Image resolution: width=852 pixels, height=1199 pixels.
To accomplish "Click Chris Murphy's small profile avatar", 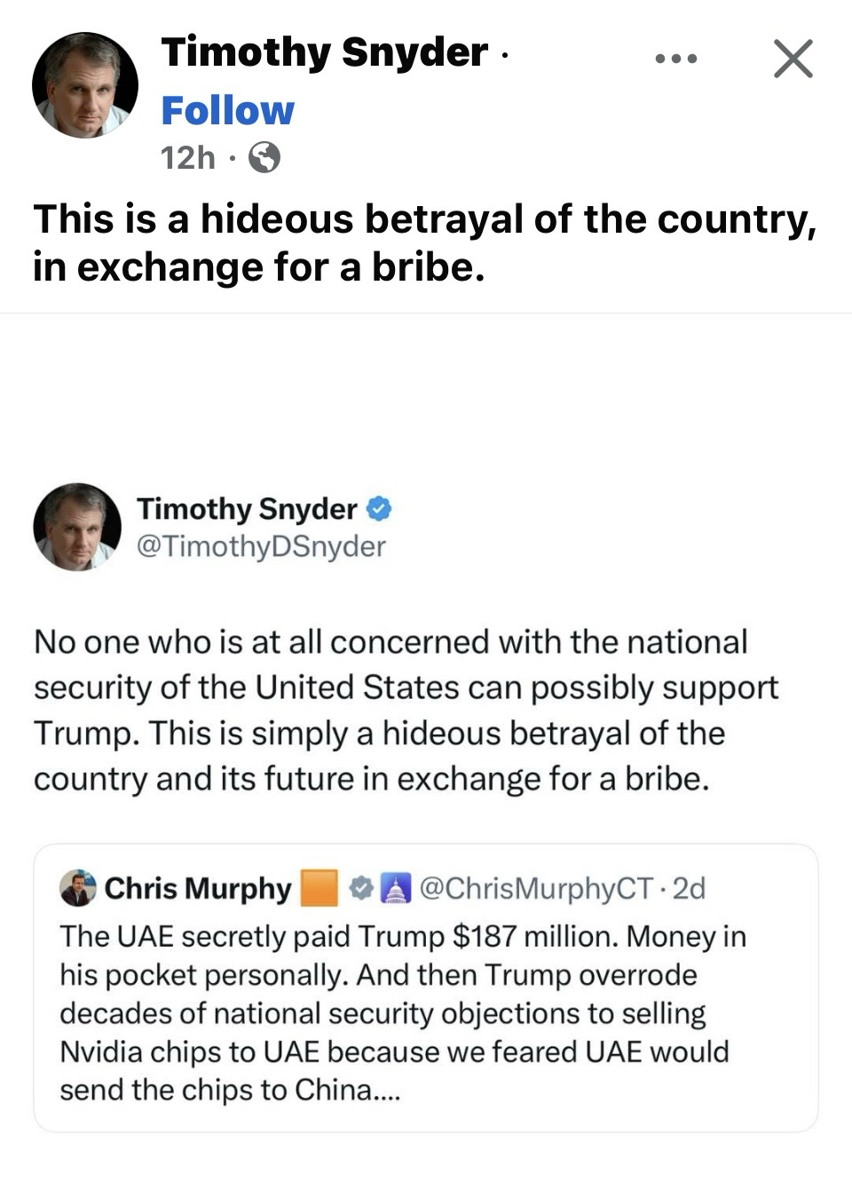I will (78, 888).
